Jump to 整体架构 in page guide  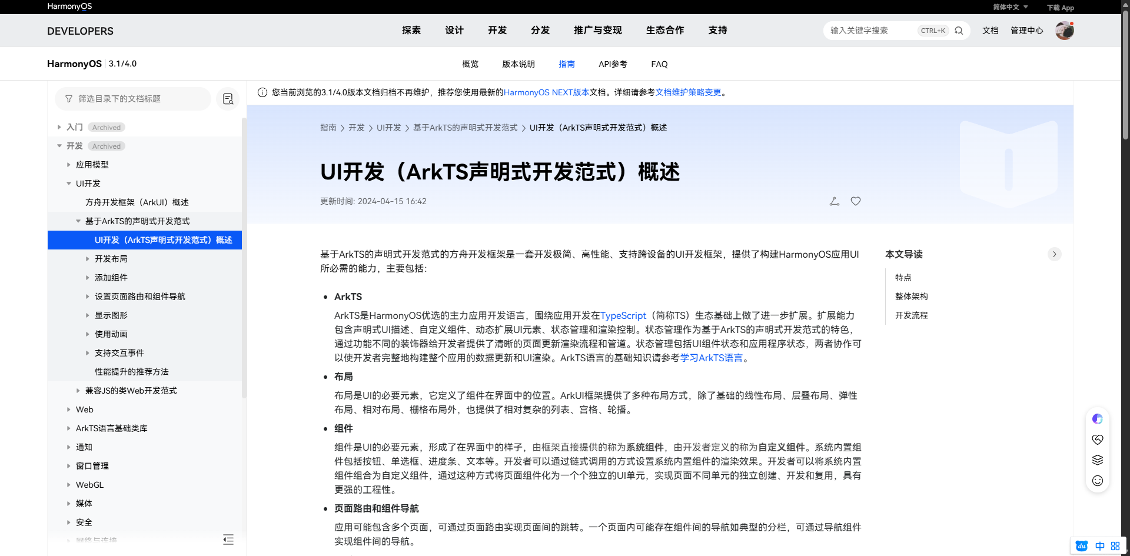(x=912, y=297)
